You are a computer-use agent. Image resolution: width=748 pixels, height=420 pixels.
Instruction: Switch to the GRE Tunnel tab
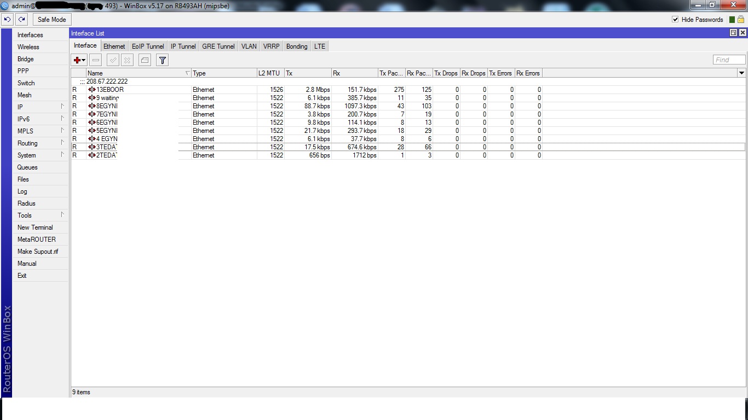pyautogui.click(x=218, y=46)
